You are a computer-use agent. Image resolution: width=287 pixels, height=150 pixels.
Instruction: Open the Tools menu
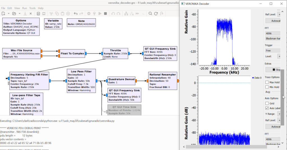click(x=33, y=8)
